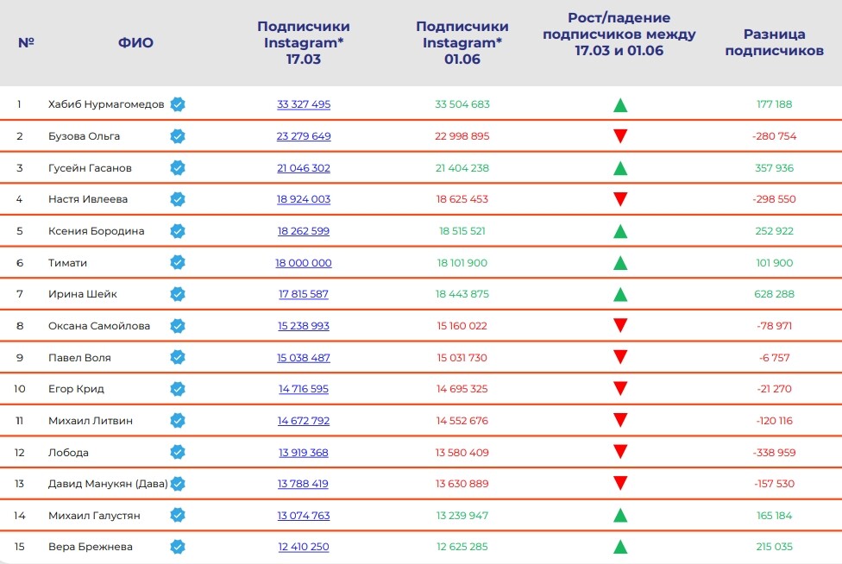Select the name Оксана Самойлова
The width and height of the screenshot is (842, 564).
[x=99, y=326]
